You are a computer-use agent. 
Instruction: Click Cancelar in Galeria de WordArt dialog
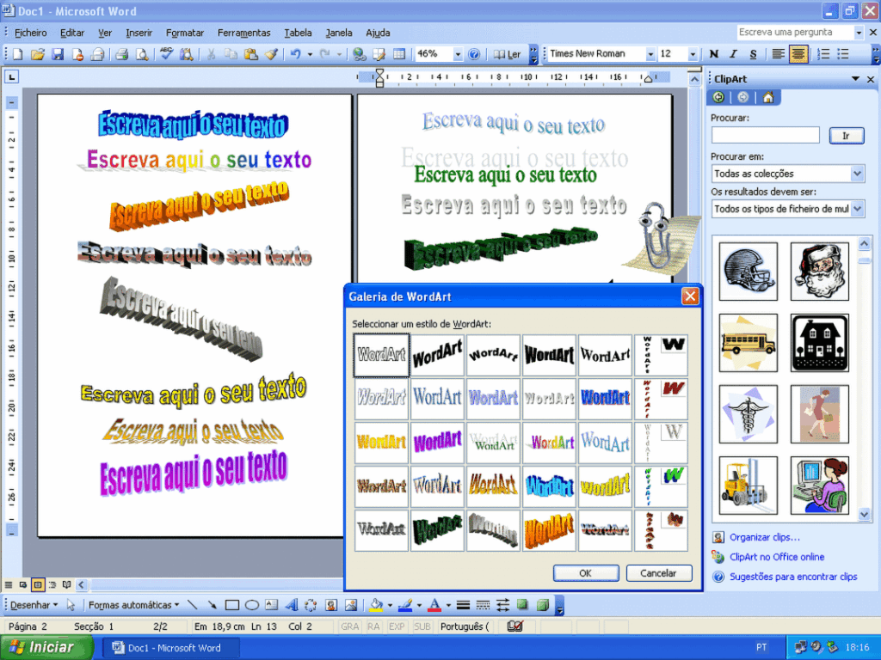[x=658, y=573]
